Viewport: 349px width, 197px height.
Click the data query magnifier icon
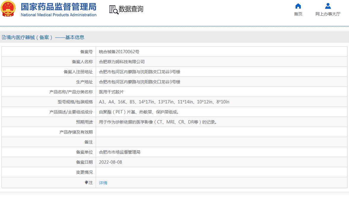coord(114,10)
